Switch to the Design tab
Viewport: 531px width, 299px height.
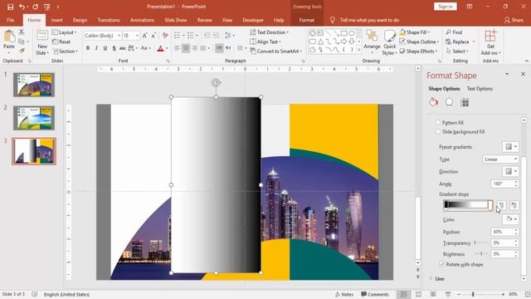click(x=80, y=20)
